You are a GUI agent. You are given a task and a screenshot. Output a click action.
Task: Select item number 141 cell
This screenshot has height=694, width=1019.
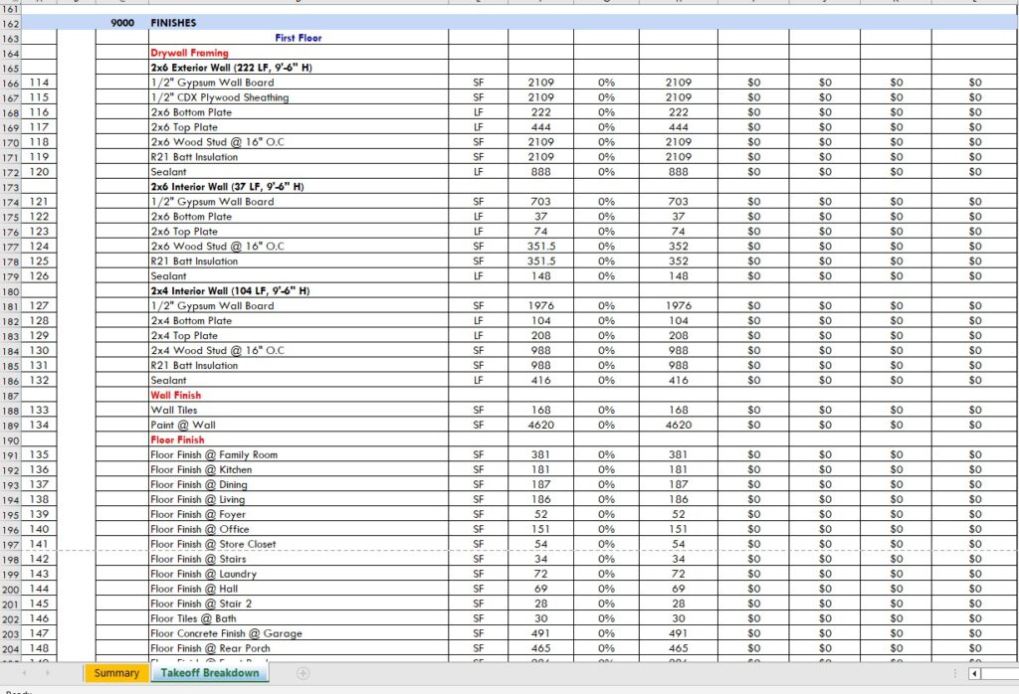39,544
